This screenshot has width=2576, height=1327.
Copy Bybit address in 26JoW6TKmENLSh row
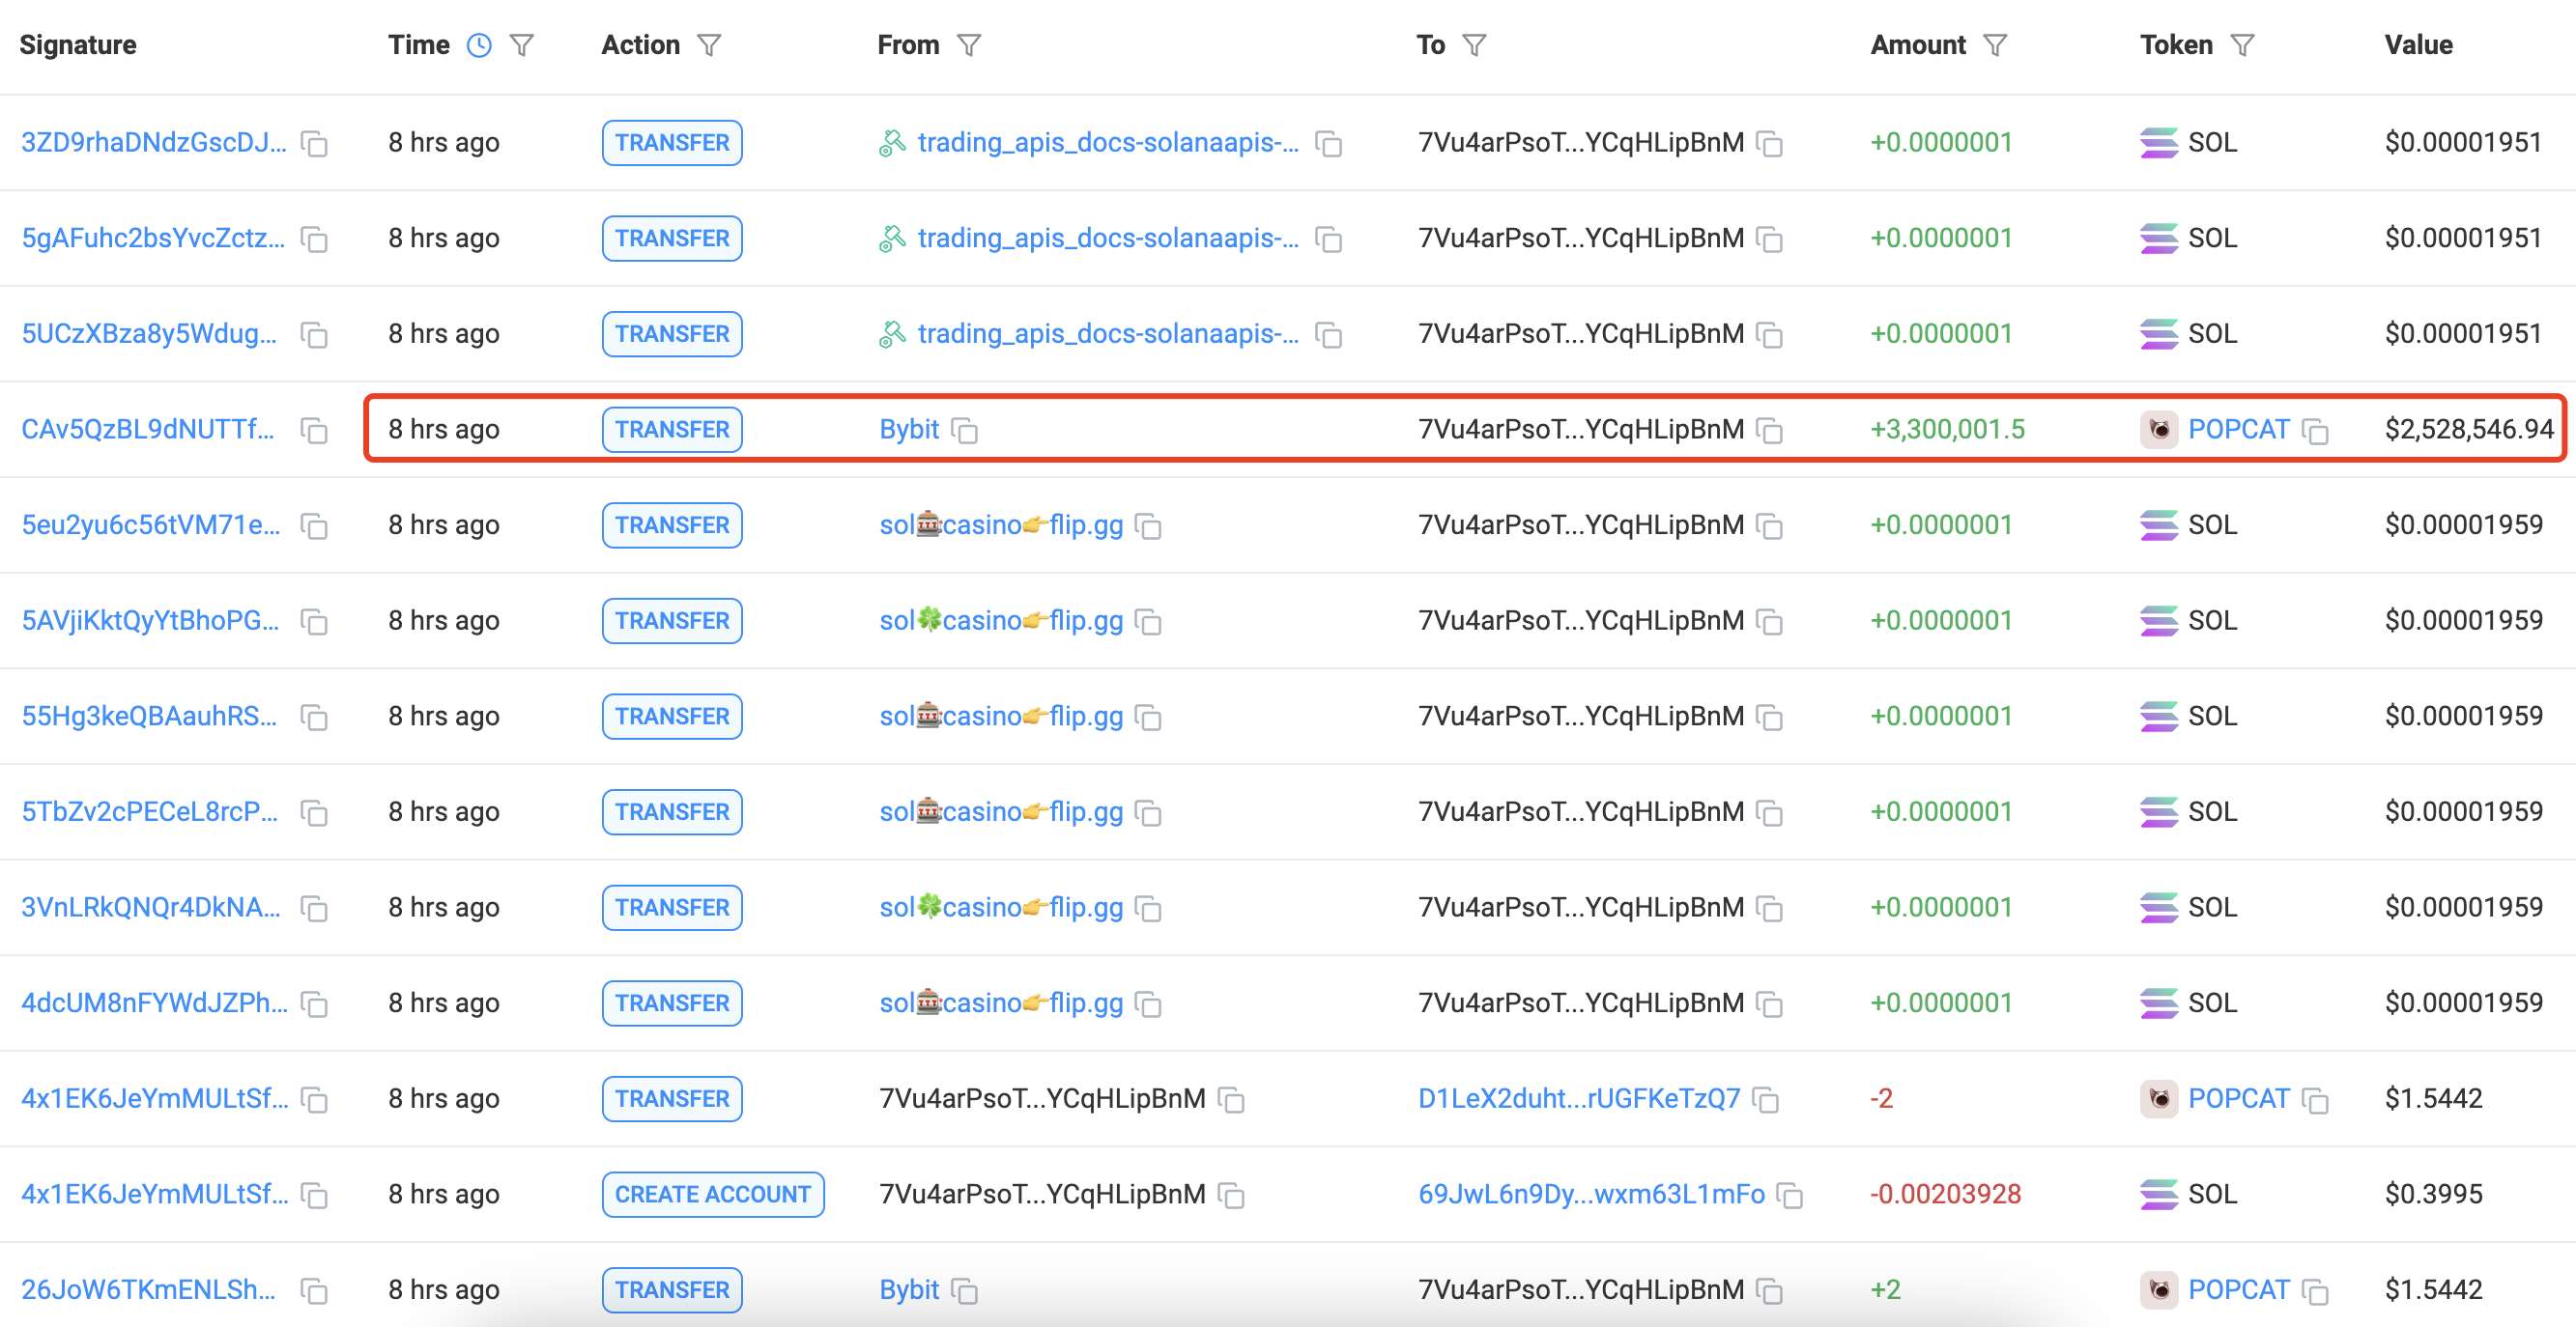[x=964, y=1291]
